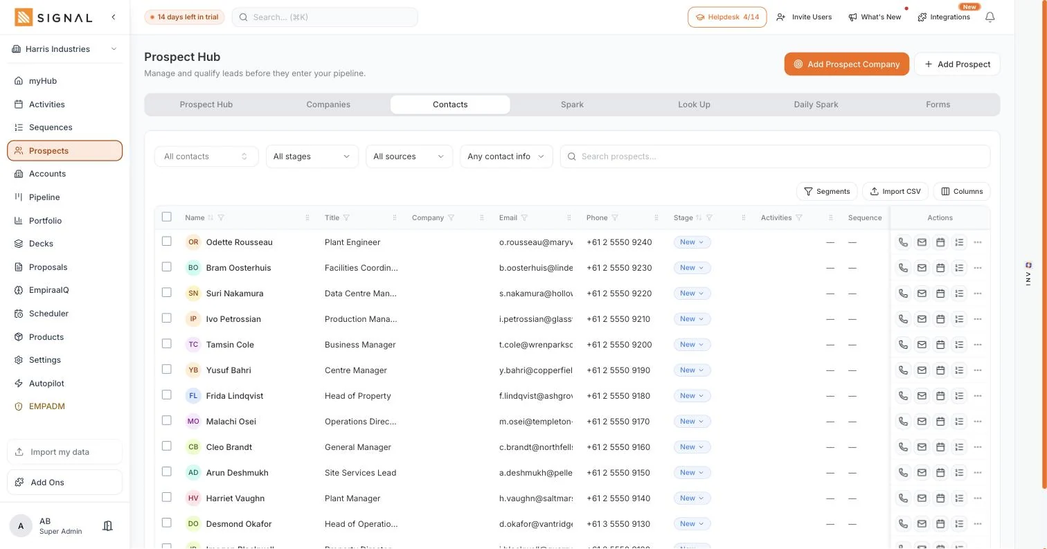Call Odette Rousseau using phone icon

(903, 242)
